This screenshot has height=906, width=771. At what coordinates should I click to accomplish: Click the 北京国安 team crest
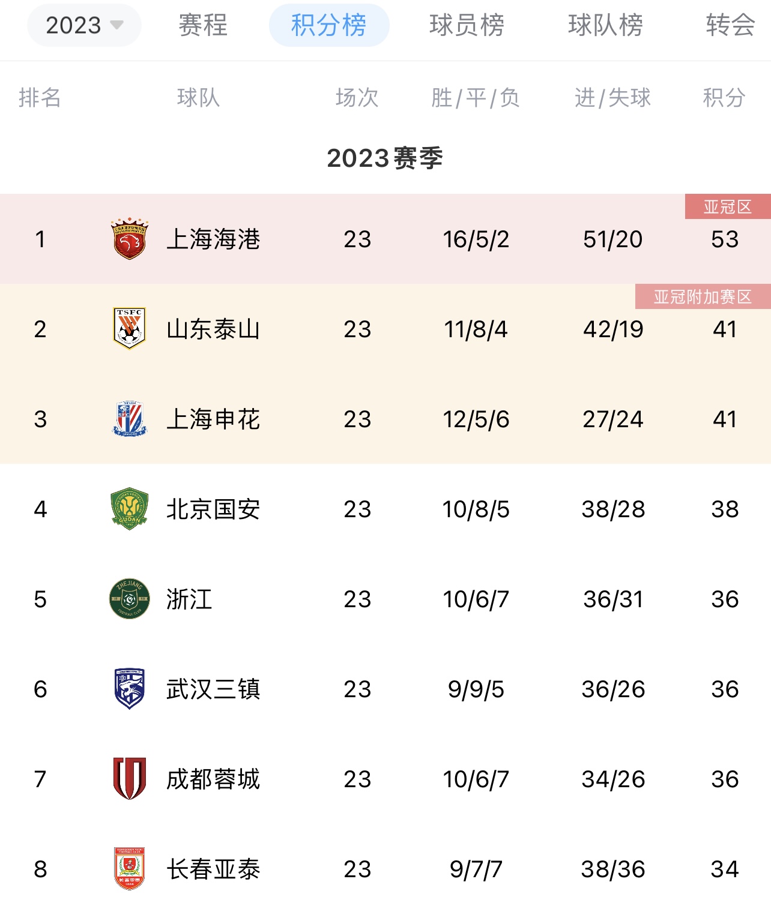[x=130, y=509]
